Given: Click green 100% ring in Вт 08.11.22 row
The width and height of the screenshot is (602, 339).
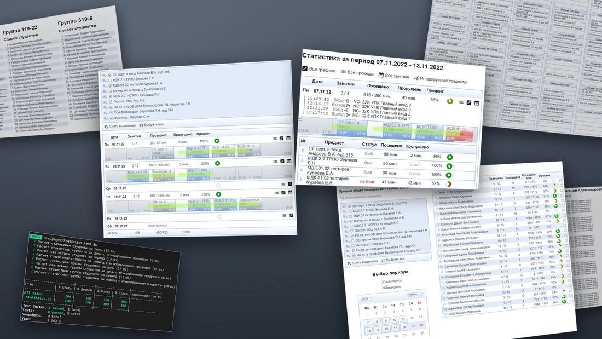Looking at the screenshot, I should (217, 164).
